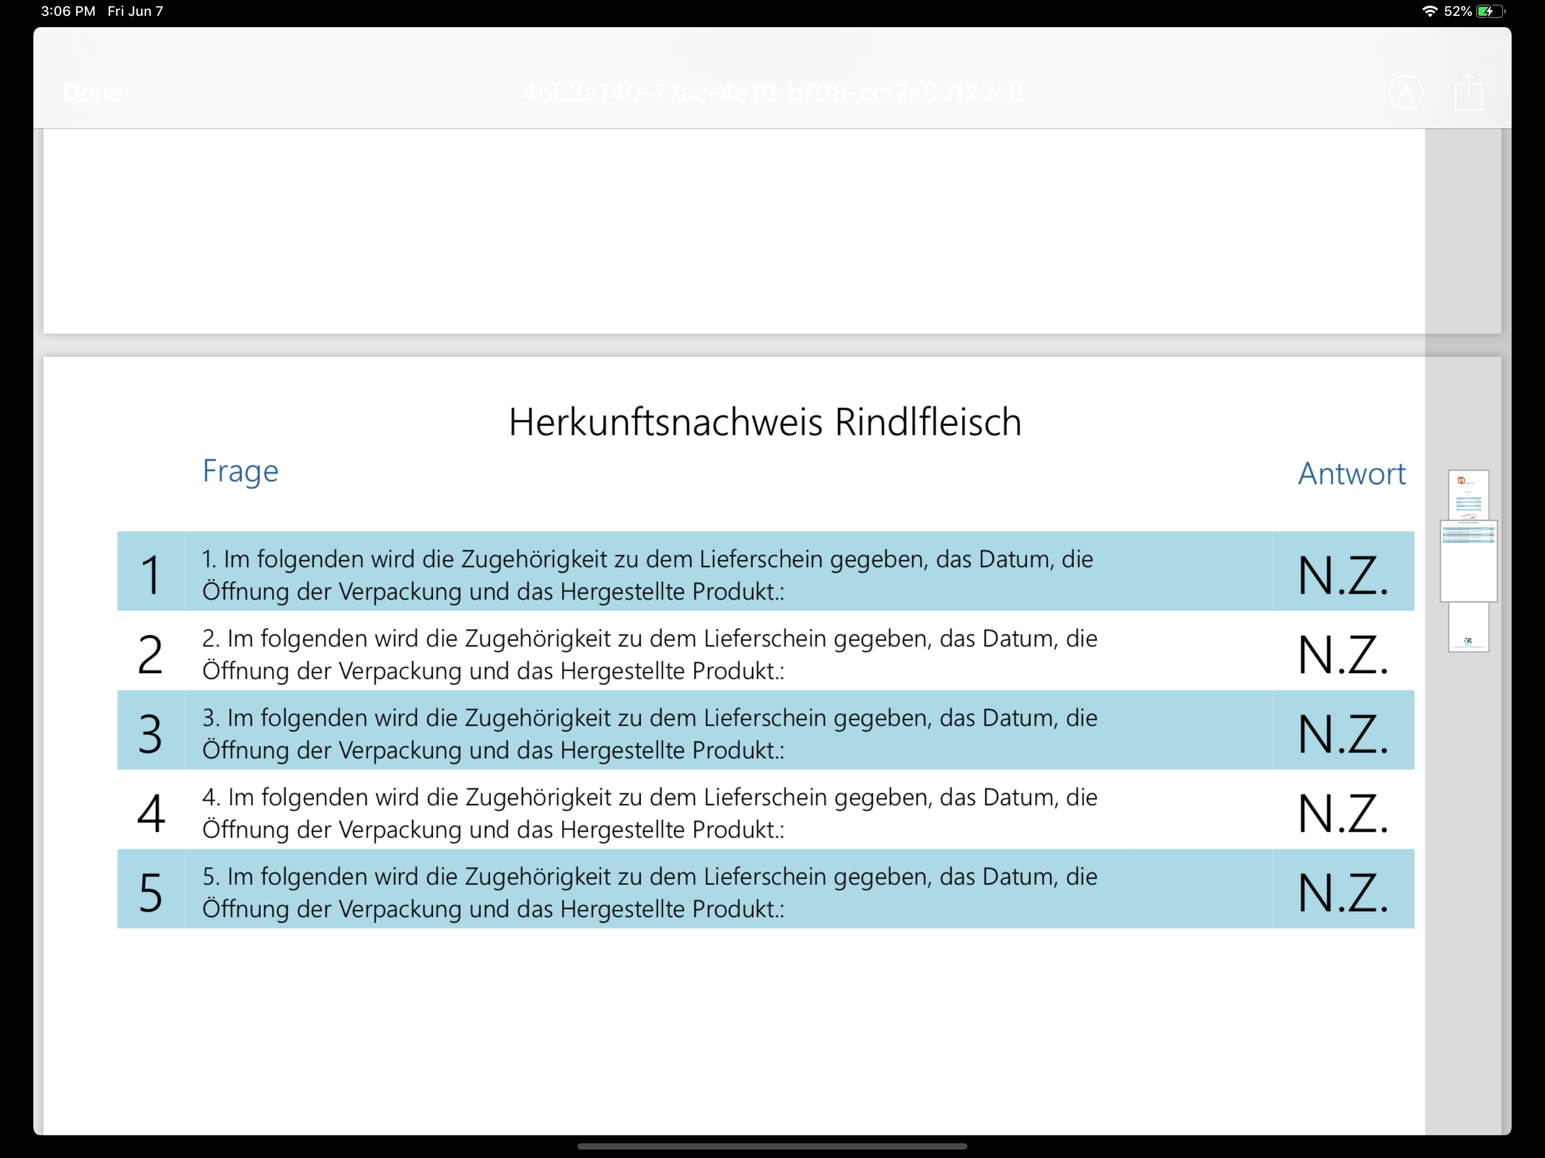The height and width of the screenshot is (1158, 1545).
Task: Tap the 52% battery percentage
Action: pyautogui.click(x=1458, y=11)
